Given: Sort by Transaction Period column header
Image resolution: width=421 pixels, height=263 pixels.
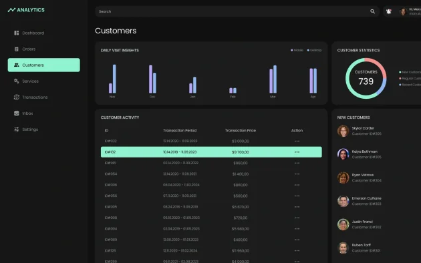Looking at the screenshot, I should [180, 131].
